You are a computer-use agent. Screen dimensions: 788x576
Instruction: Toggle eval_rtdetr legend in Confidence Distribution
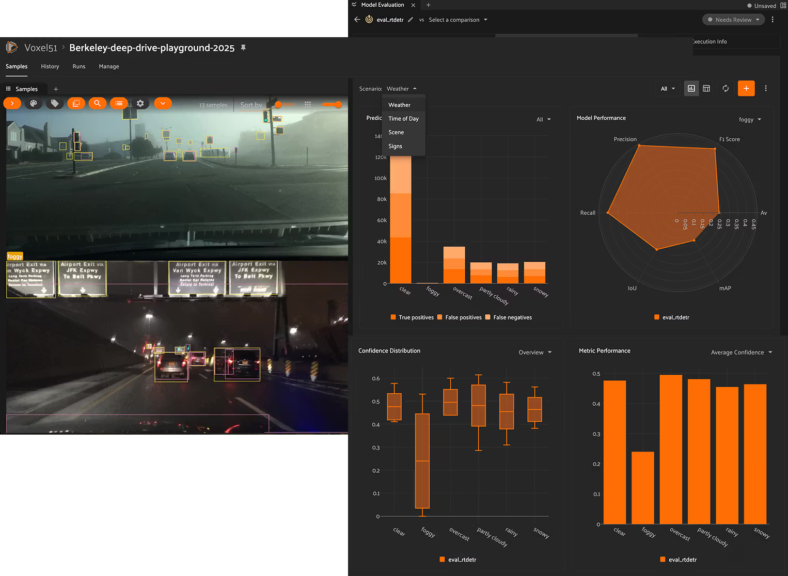458,559
